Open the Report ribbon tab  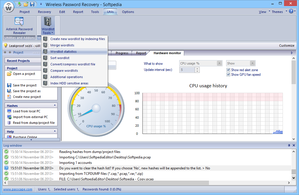[78, 12]
